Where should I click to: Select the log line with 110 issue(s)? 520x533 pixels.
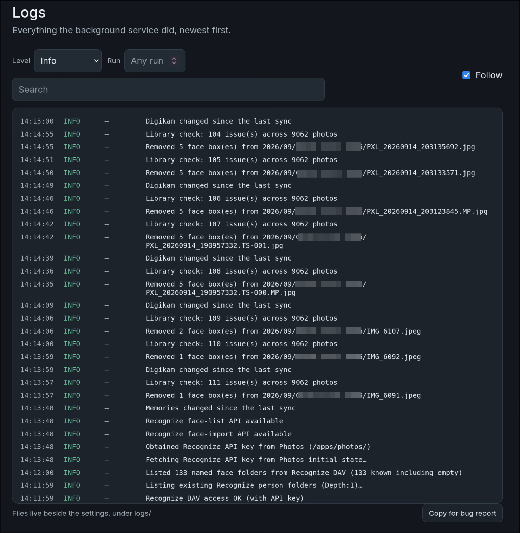pos(257,344)
